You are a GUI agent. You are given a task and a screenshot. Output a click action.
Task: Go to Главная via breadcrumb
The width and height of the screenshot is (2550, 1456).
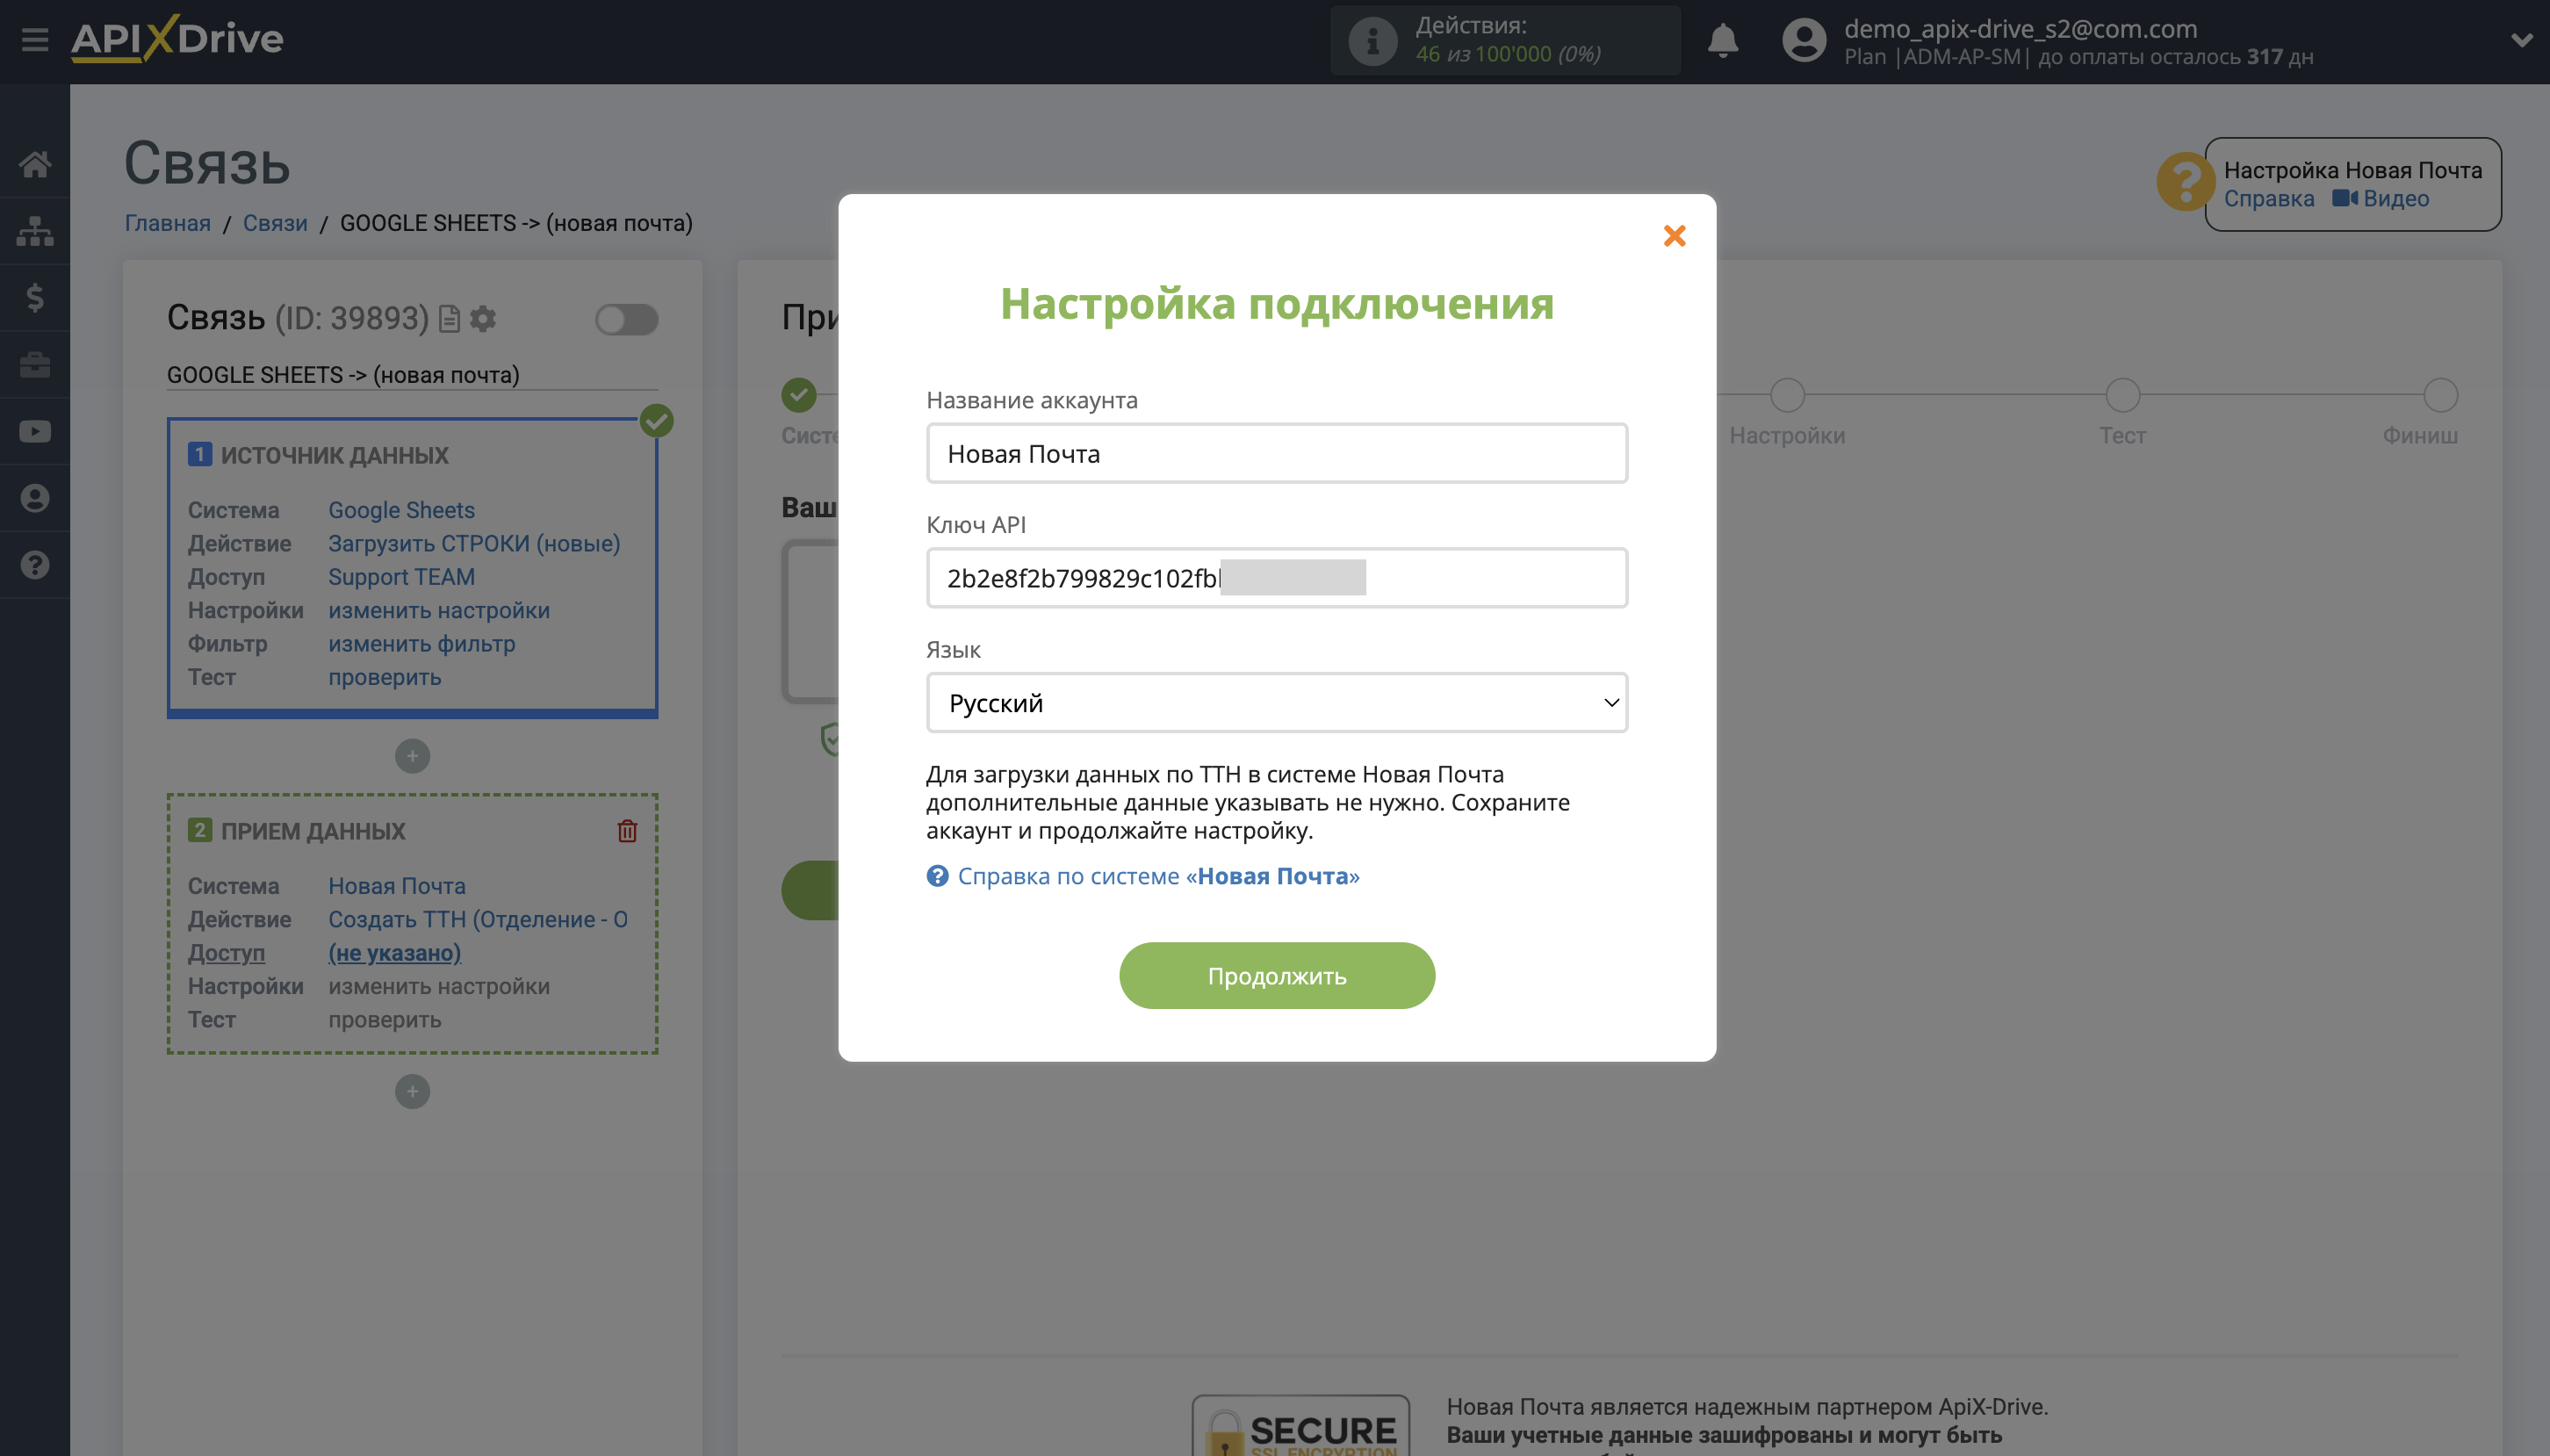pos(167,223)
